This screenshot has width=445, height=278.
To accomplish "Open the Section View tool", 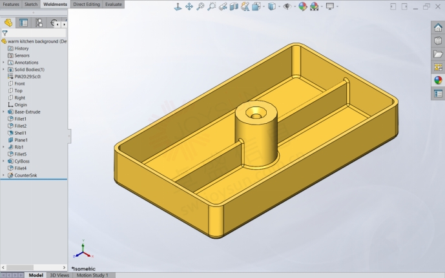I will [234, 6].
